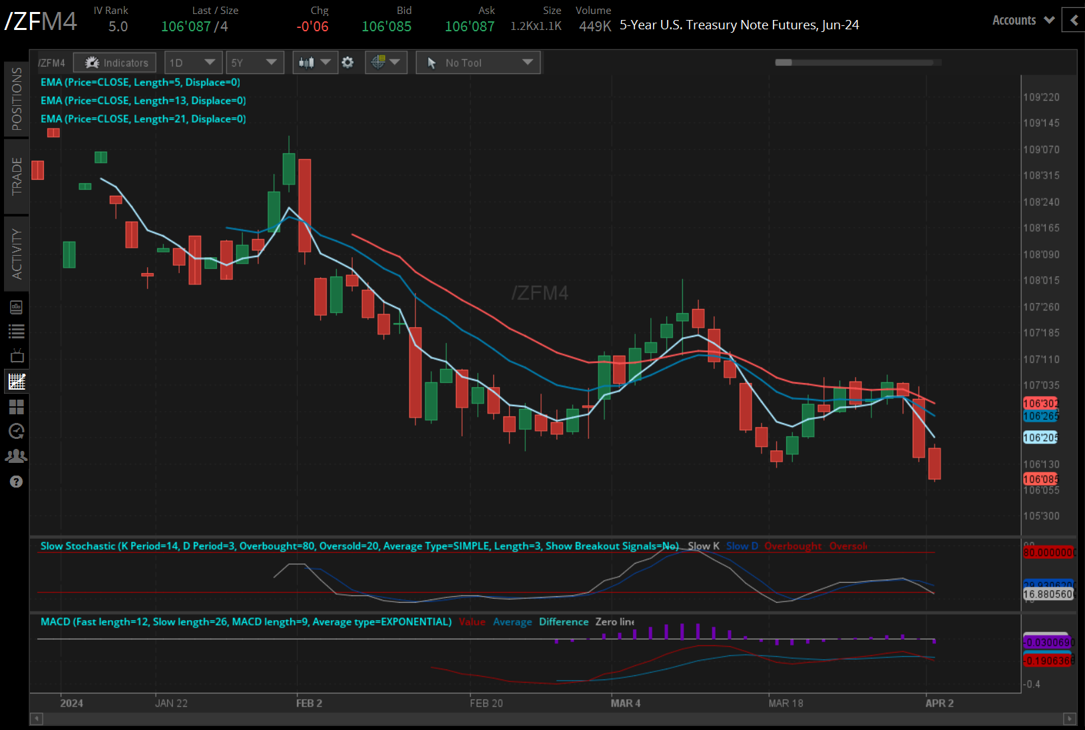1085x730 pixels.
Task: Switch to the Positions tab
Action: 17,99
